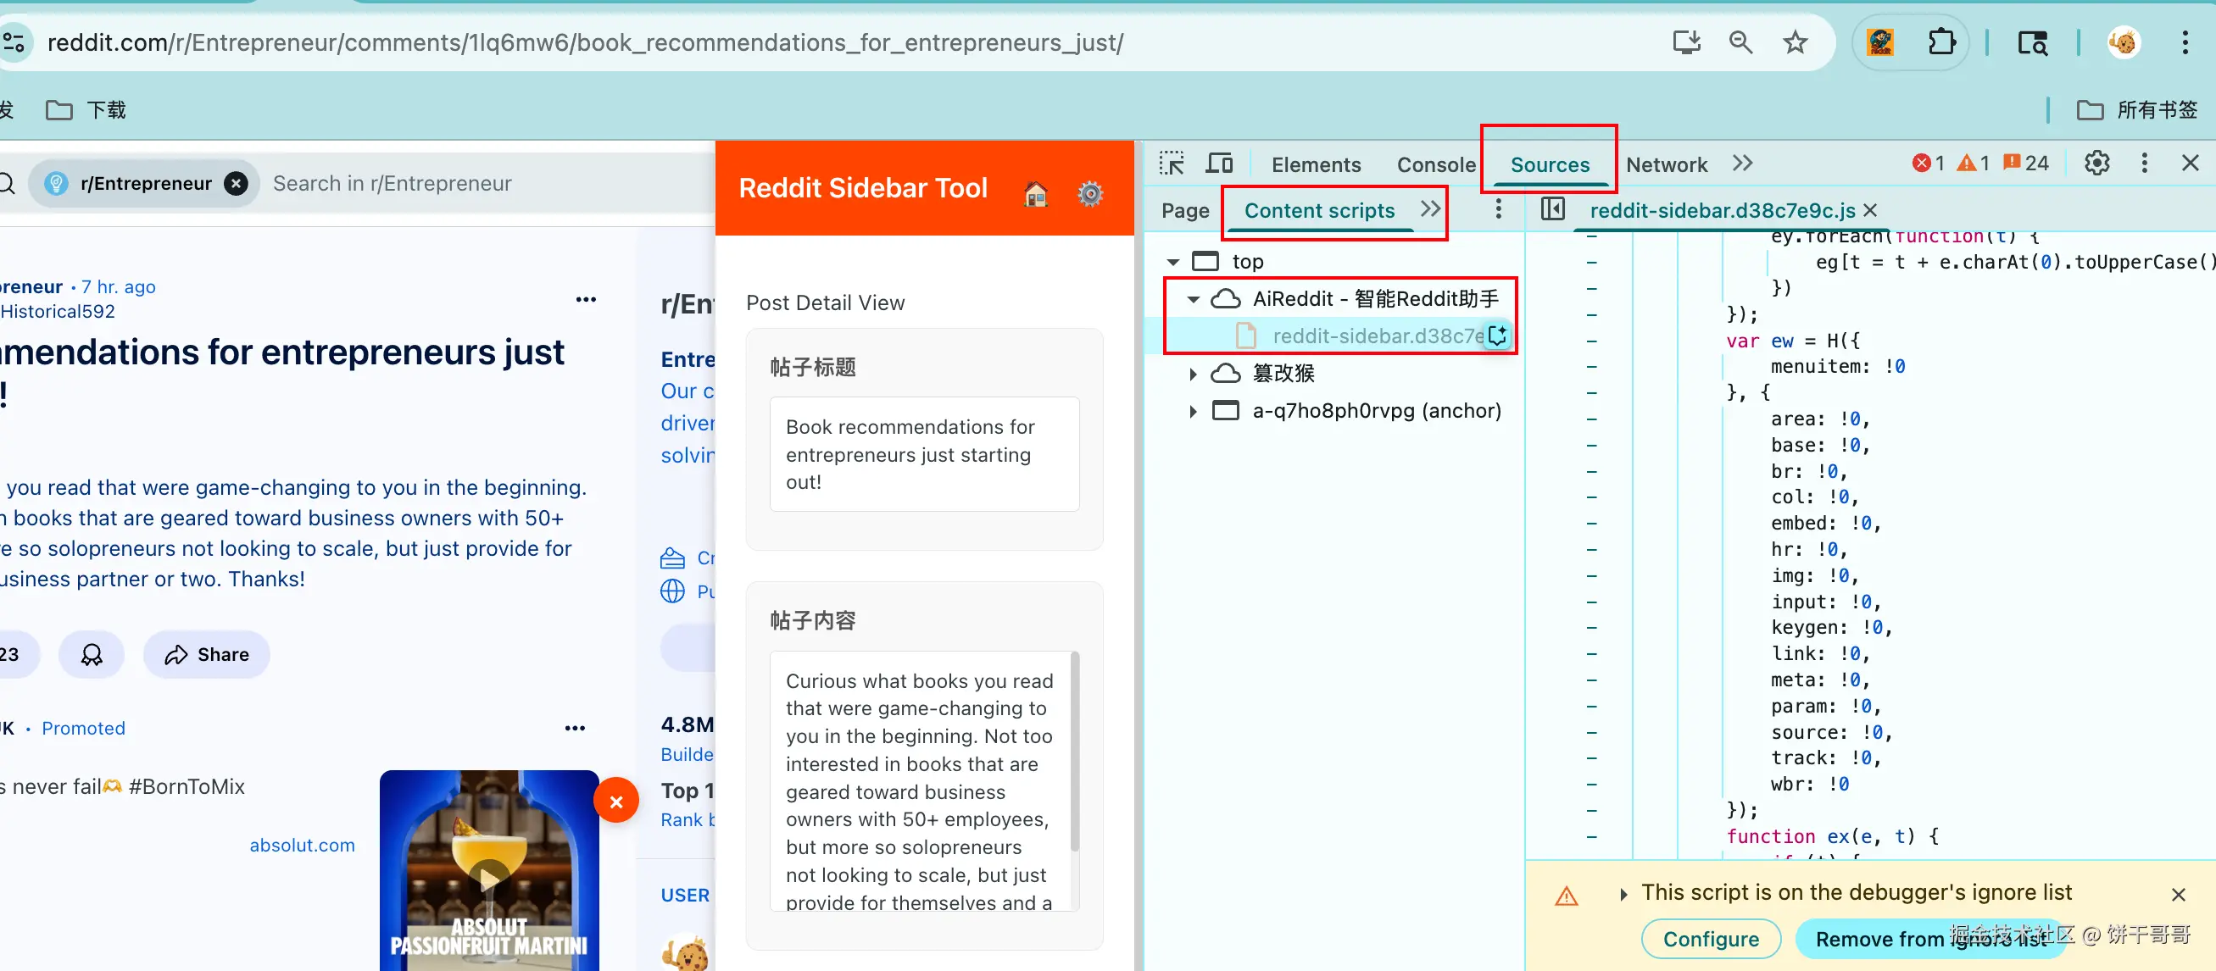
Task: Switch to the Network tab
Action: coord(1666,164)
